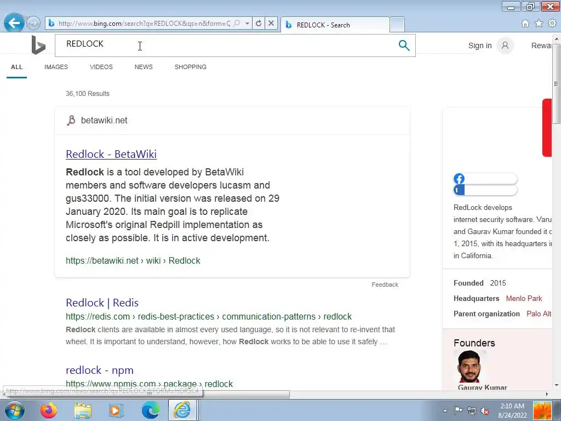
Task: Click the Palo Alto parent organization link
Action: coord(539,314)
